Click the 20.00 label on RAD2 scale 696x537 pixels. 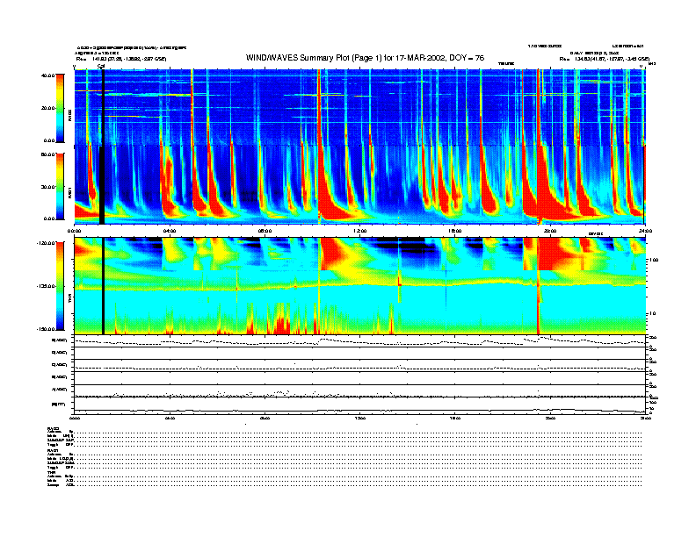coord(47,108)
